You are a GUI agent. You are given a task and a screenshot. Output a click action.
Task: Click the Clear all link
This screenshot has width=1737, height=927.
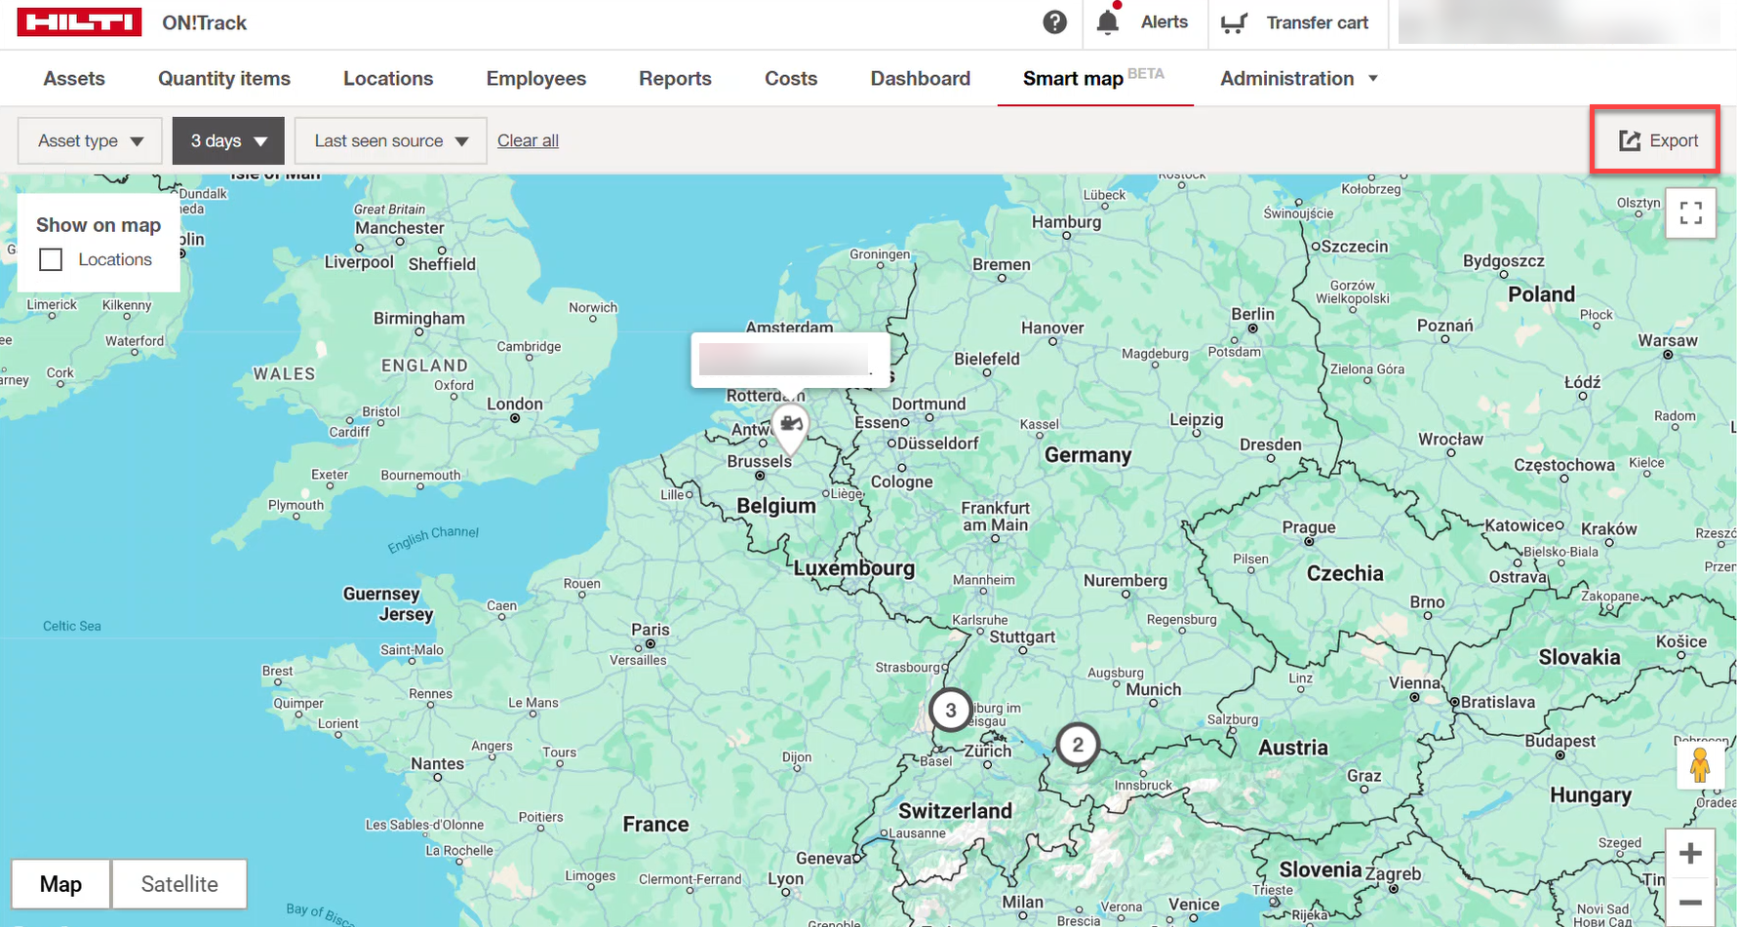pyautogui.click(x=528, y=140)
